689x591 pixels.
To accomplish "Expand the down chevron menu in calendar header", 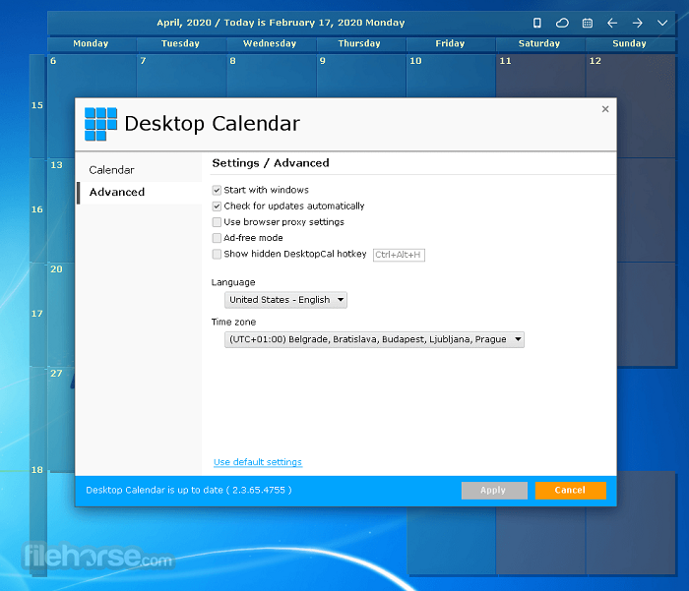I will (662, 23).
